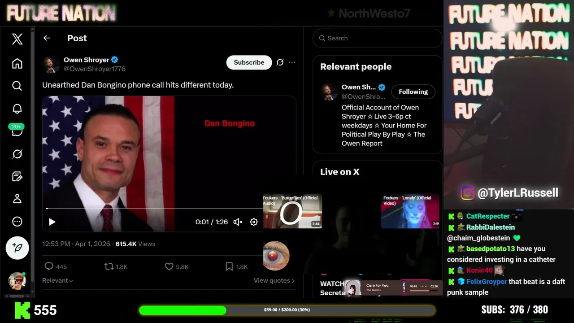Toggle Following button for Owen Shroyer
Image resolution: width=574 pixels, height=323 pixels.
coord(413,92)
